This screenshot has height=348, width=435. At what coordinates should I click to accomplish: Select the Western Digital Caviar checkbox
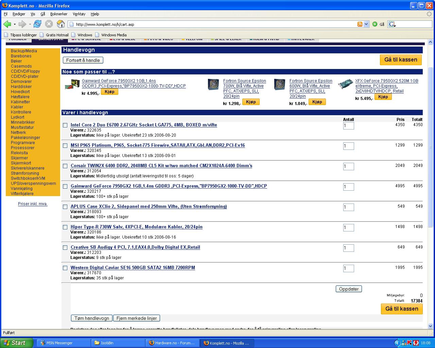(65, 268)
